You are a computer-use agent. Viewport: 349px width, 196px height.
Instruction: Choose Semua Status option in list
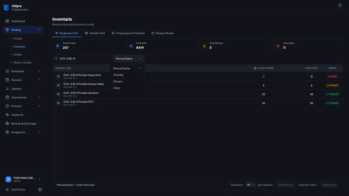pyautogui.click(x=127, y=68)
